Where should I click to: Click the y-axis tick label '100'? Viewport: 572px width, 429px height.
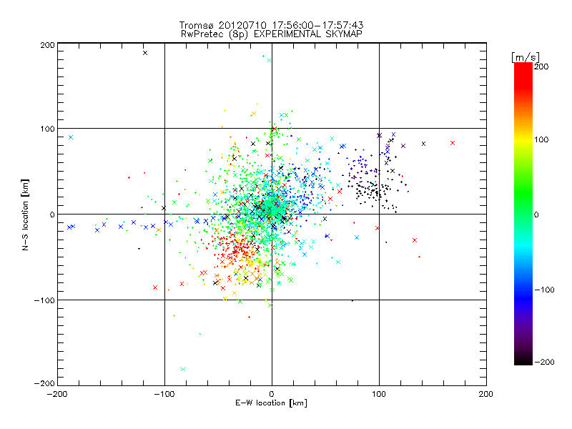[47, 129]
